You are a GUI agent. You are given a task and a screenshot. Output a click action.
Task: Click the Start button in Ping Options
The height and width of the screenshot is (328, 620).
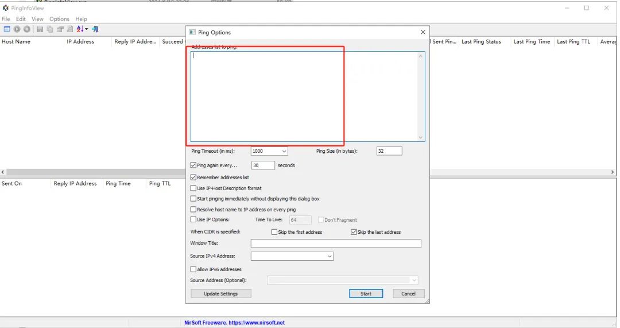coord(366,294)
